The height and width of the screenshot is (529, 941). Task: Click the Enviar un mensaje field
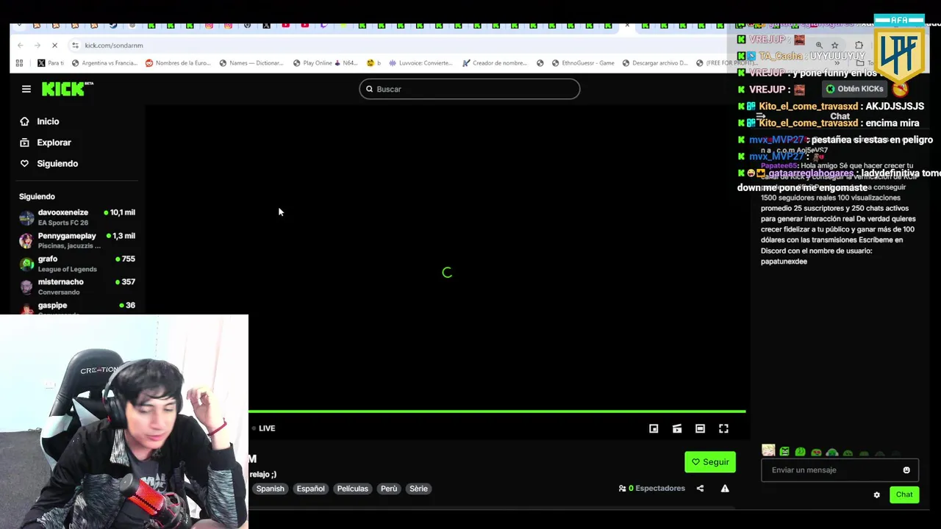tap(839, 470)
